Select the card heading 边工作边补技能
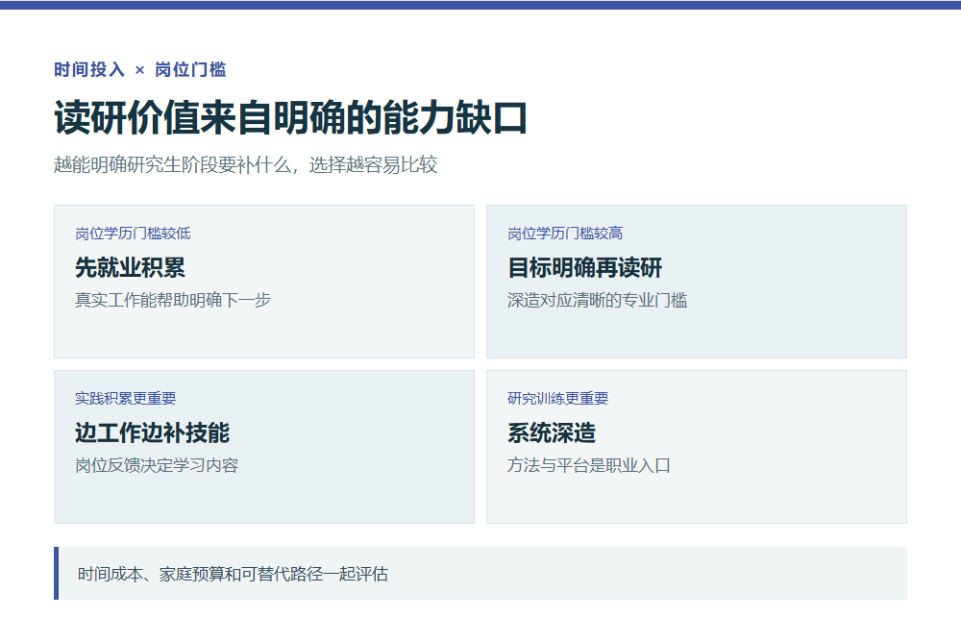Viewport: 961px width, 642px height. [152, 432]
